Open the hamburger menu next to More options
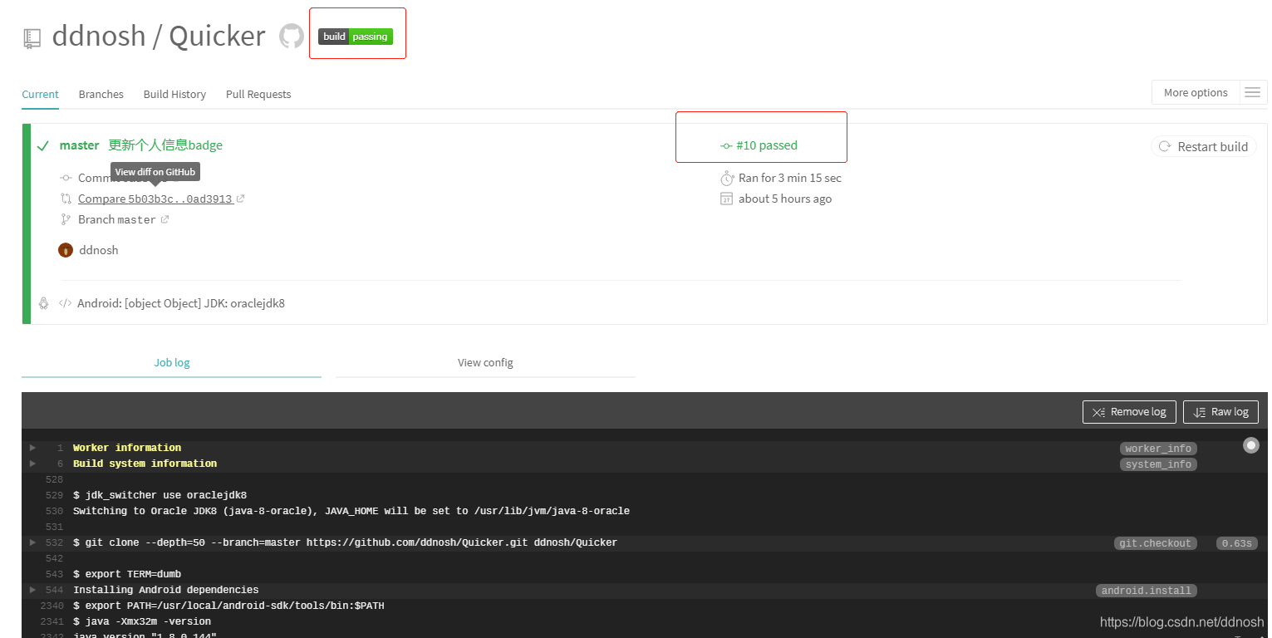 (x=1253, y=92)
